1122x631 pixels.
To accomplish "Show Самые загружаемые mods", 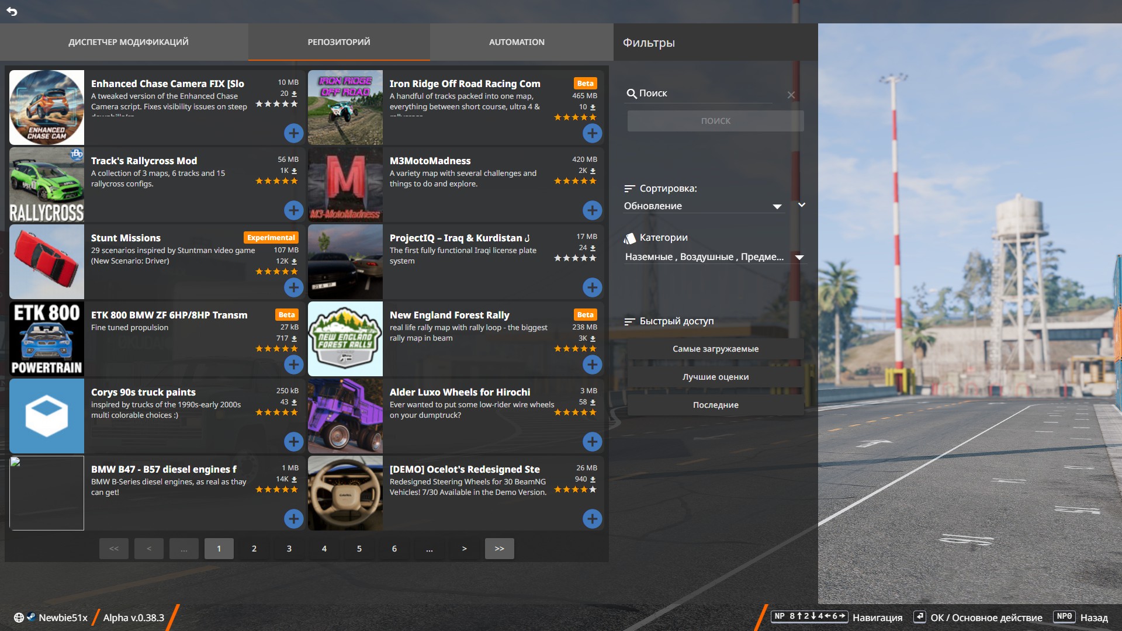I will 716,349.
